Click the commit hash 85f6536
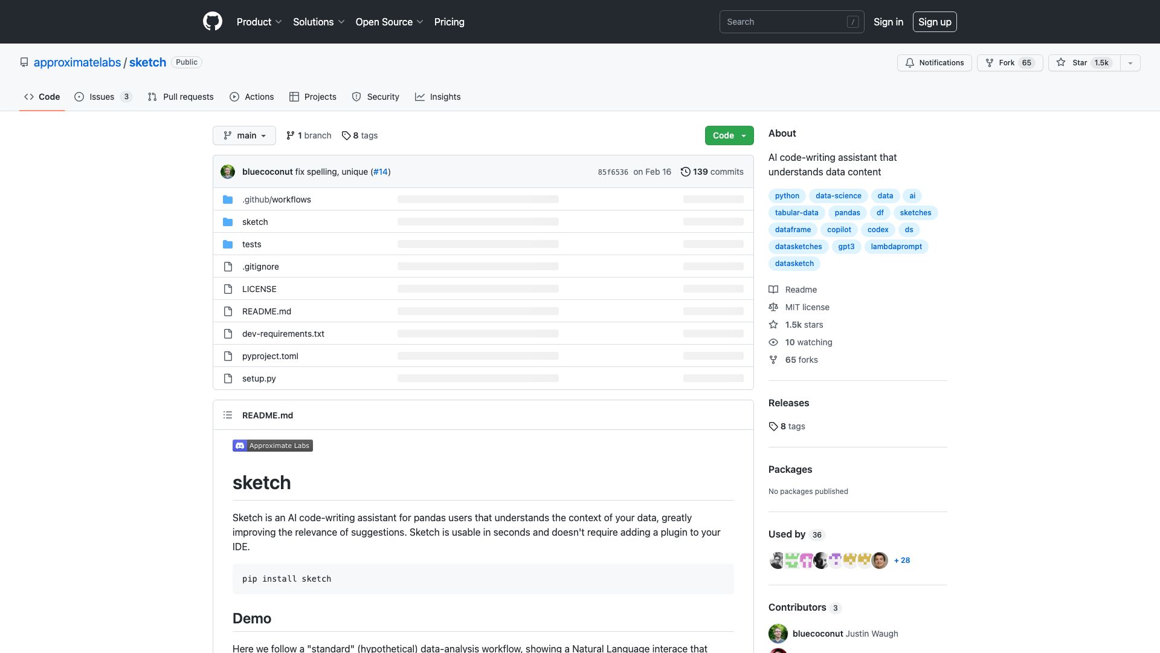 click(x=613, y=172)
